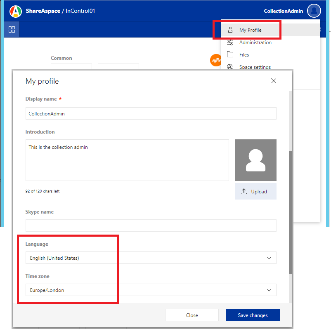Click the CollectionAdmin avatar icon

tap(314, 11)
